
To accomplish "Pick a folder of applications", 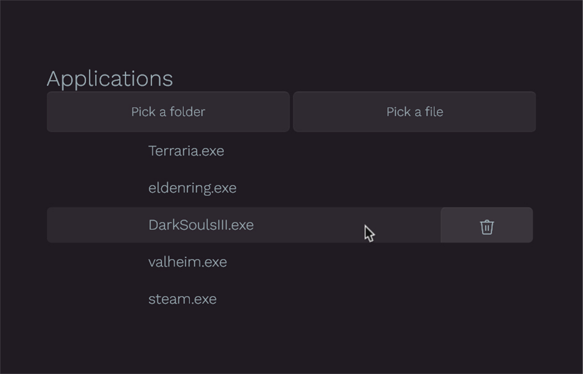I will (168, 112).
